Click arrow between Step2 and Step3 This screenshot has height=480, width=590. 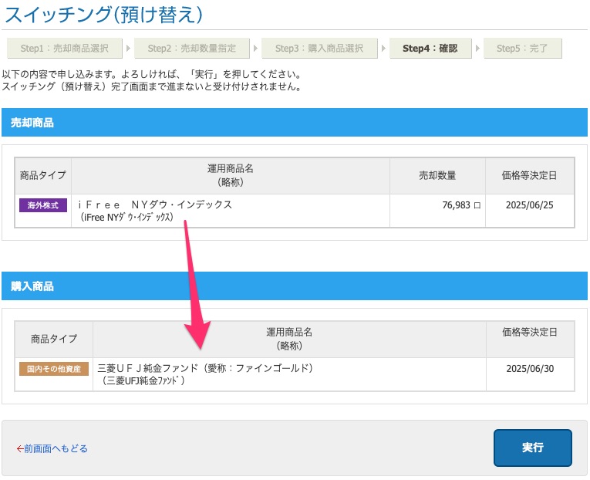[x=255, y=48]
